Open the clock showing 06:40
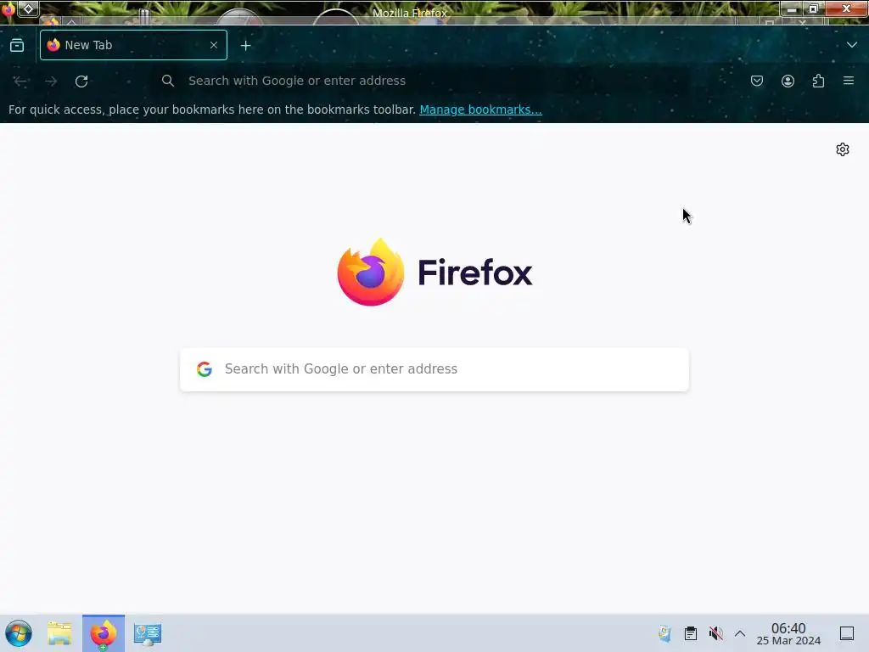 [788, 633]
